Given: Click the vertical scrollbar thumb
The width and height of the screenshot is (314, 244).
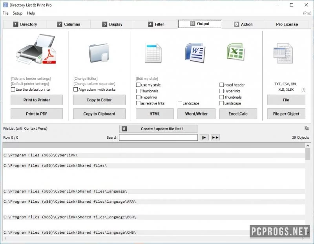Looking at the screenshot, I should point(308,154).
